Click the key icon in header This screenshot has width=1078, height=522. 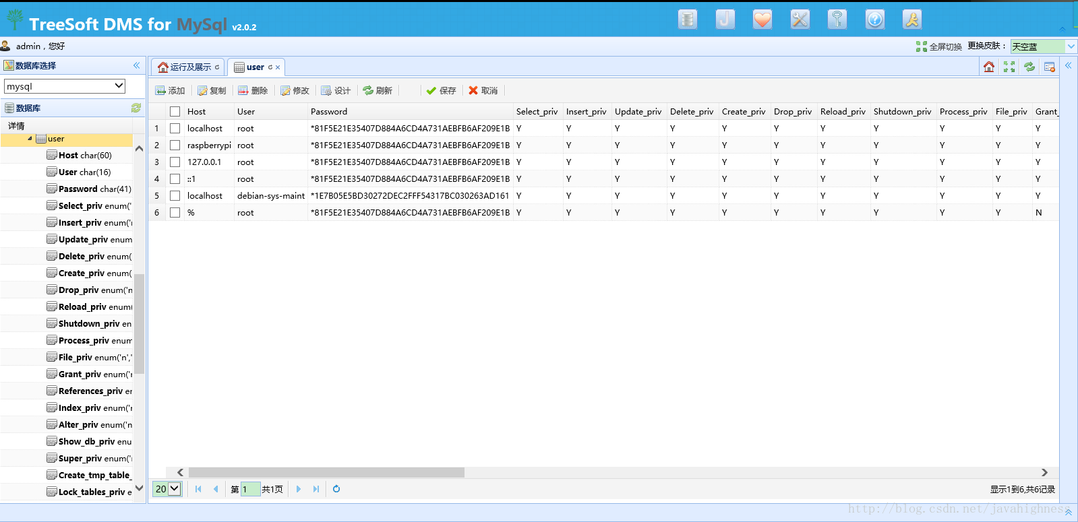(837, 20)
